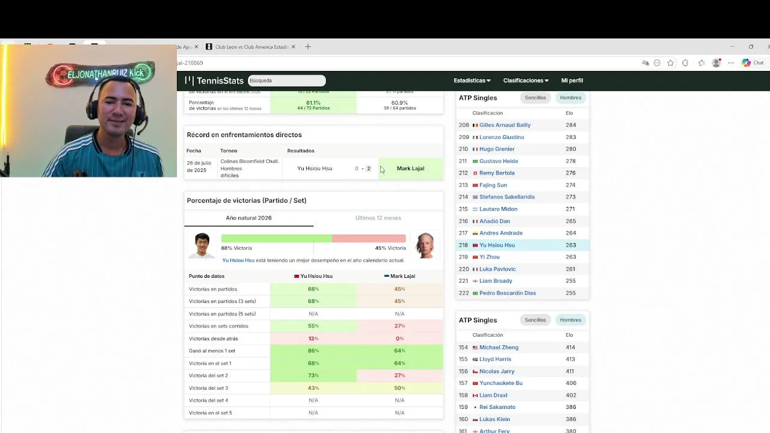
Task: Open Michael Zheng player page
Action: 499,347
